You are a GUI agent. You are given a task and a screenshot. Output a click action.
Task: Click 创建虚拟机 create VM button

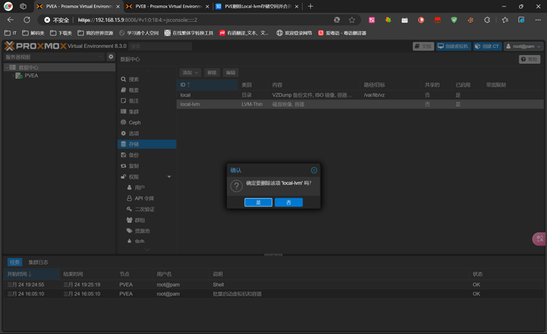[453, 46]
